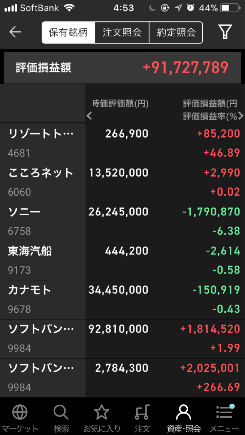This screenshot has width=245, height=435.
Task: Open the カナモト 9678 holding row
Action: [122, 300]
